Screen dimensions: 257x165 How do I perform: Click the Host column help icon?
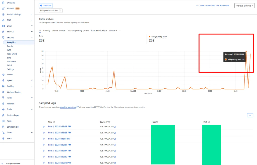157,122
